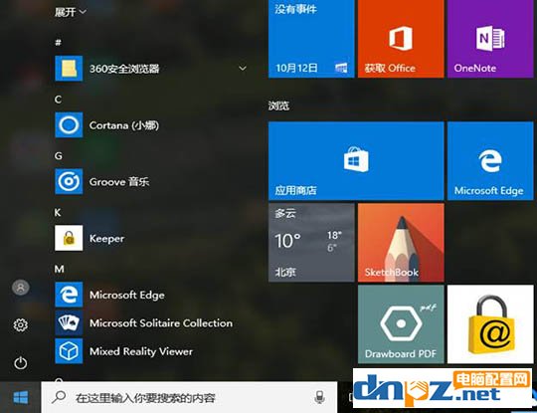The width and height of the screenshot is (537, 413).
Task: Open the Drawboard PDF tile
Action: 401,324
